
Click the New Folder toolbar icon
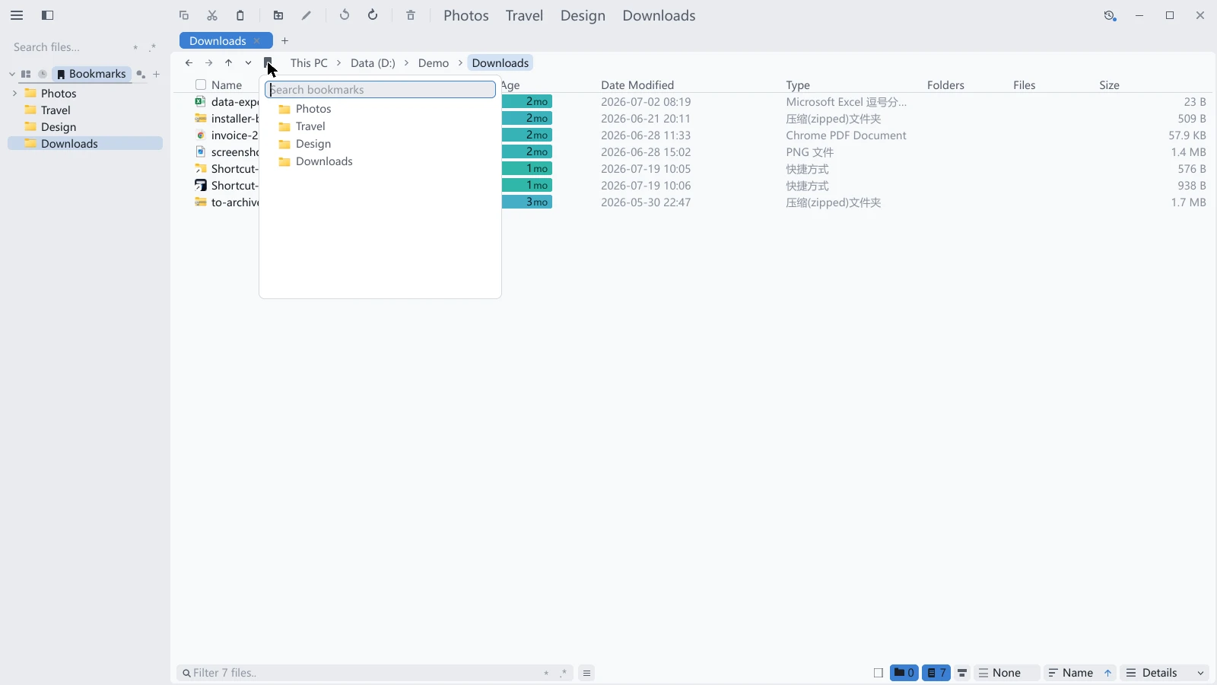(x=278, y=15)
